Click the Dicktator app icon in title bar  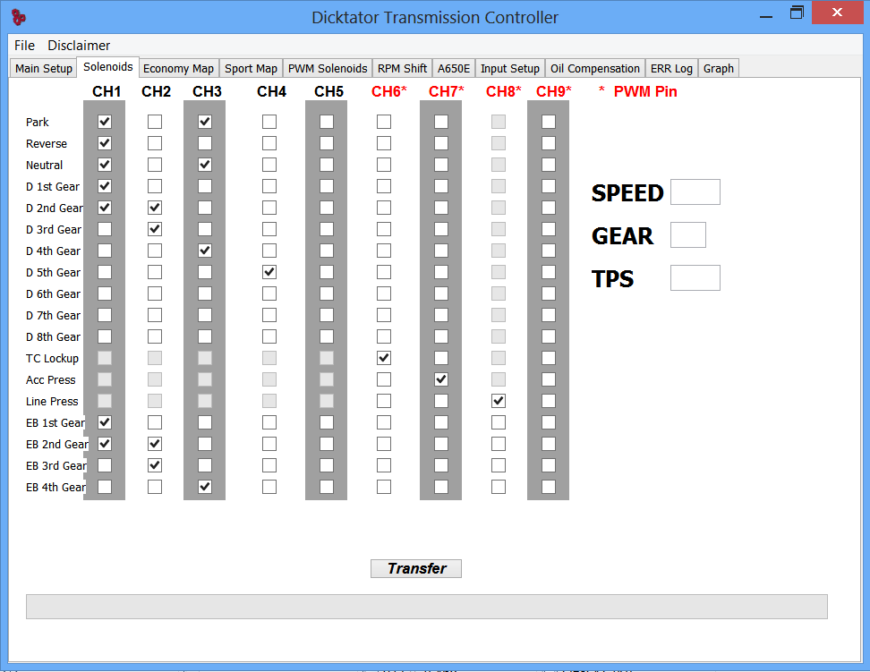point(19,17)
